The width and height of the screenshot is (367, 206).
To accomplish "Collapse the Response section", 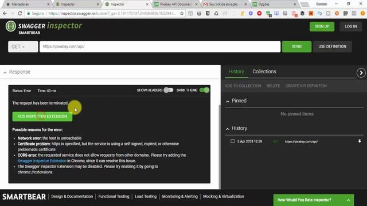I will coord(5,73).
